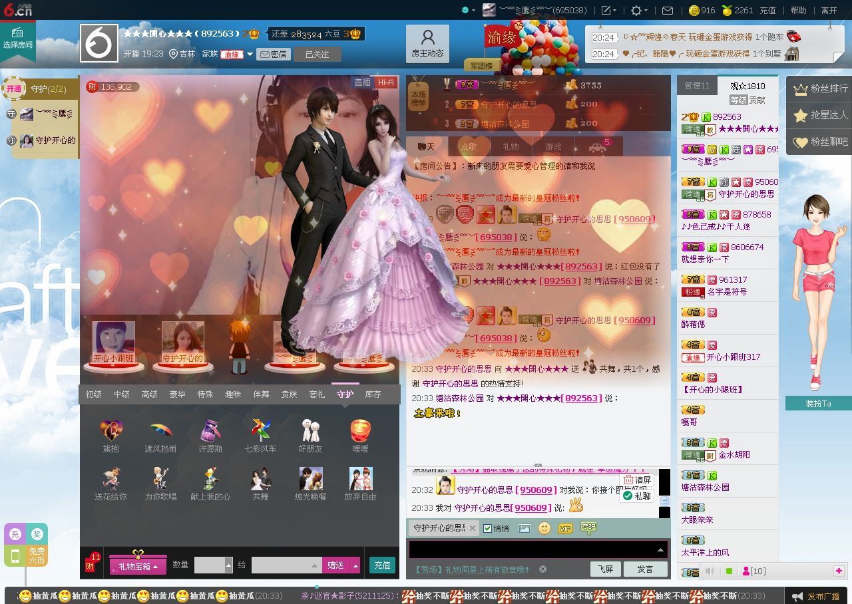Toggle the 悄悄 whisper checkbox
Viewport: 852px width, 604px height.
pyautogui.click(x=488, y=528)
